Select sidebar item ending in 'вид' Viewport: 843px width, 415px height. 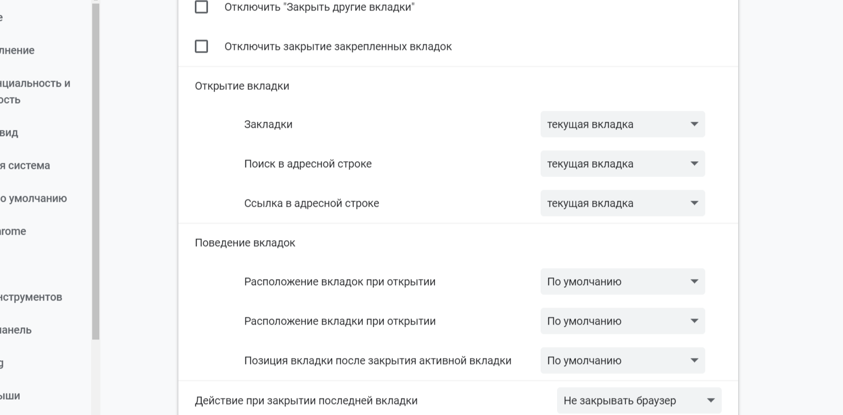[x=9, y=133]
